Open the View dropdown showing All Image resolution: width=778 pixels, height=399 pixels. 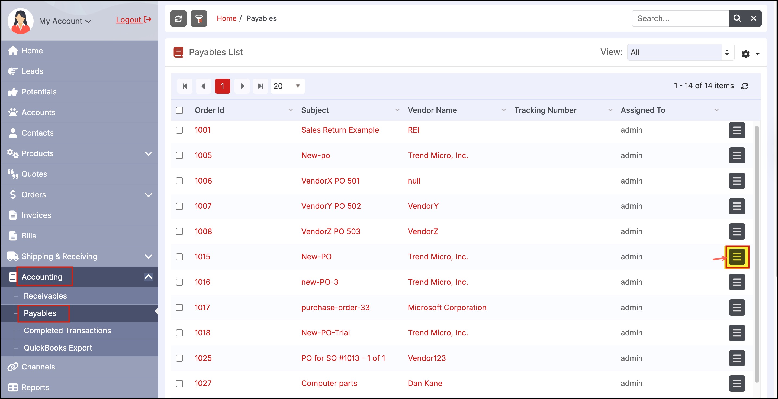680,53
